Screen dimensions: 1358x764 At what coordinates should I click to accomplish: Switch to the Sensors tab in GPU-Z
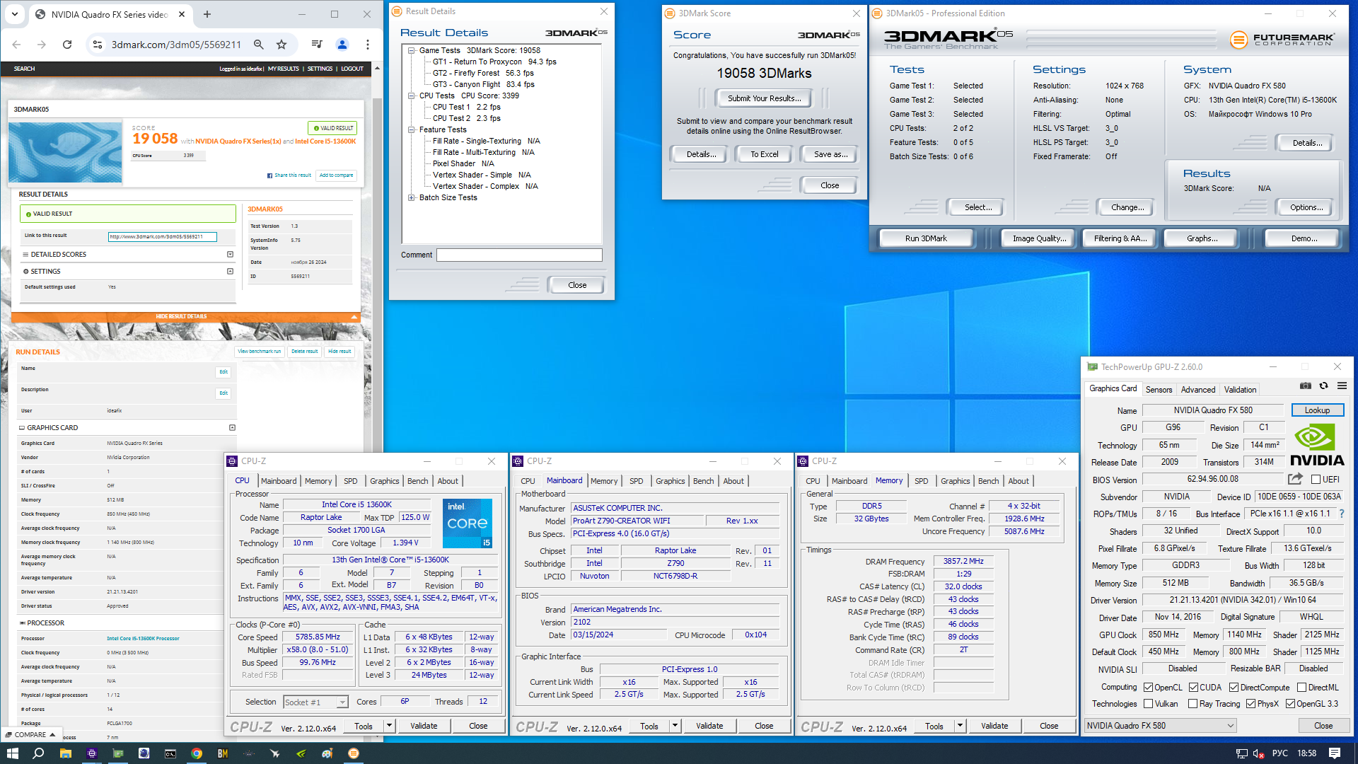1159,389
